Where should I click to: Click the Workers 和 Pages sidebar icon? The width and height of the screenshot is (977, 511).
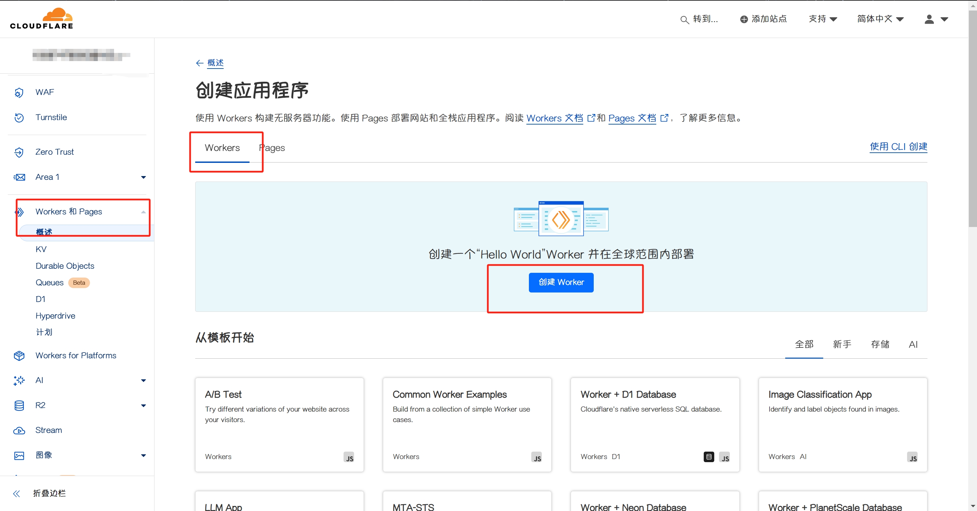click(x=20, y=212)
